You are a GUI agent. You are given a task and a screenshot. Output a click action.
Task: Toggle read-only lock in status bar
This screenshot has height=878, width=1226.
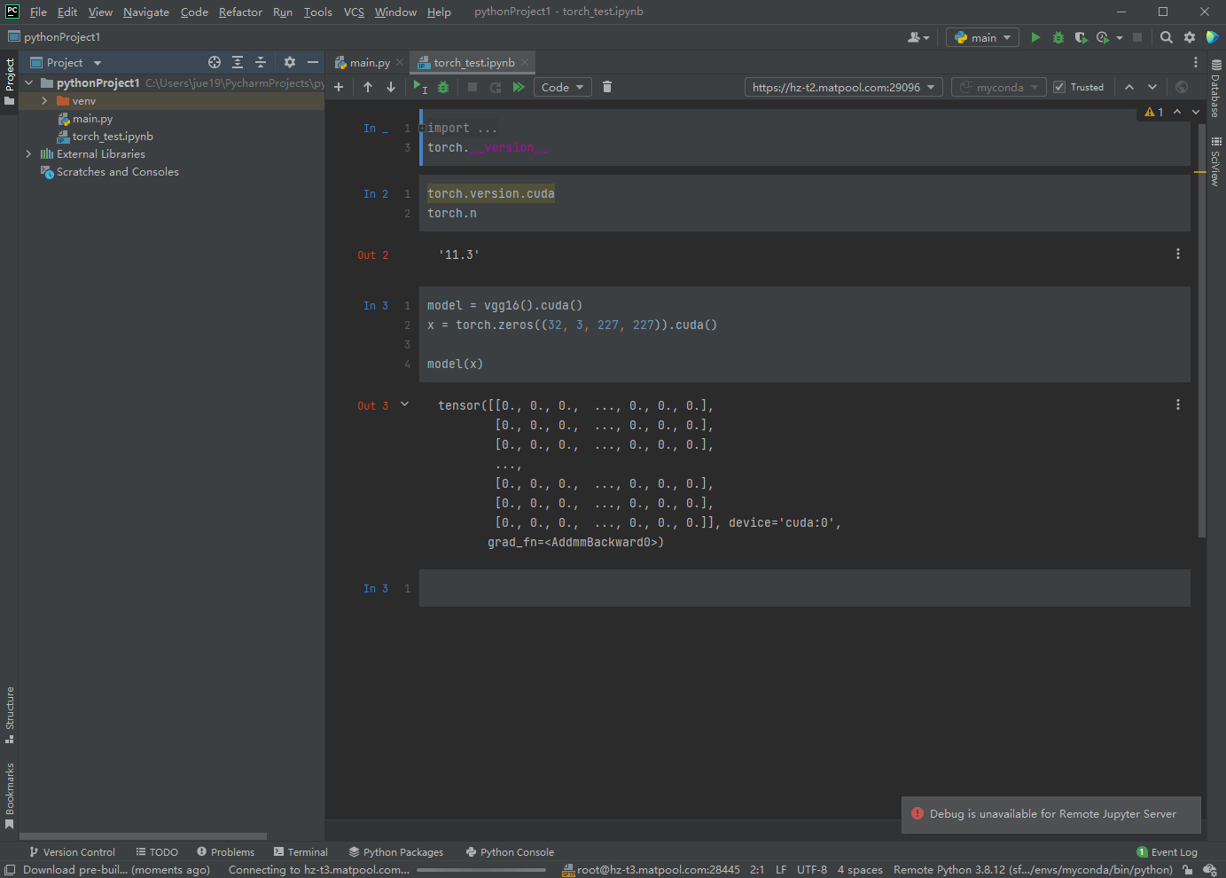point(1188,870)
